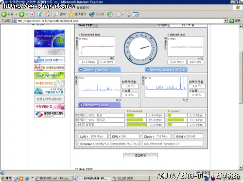Click the LAN 100 Mbps info field
Viewport: 243px width, 182px height.
[93, 136]
